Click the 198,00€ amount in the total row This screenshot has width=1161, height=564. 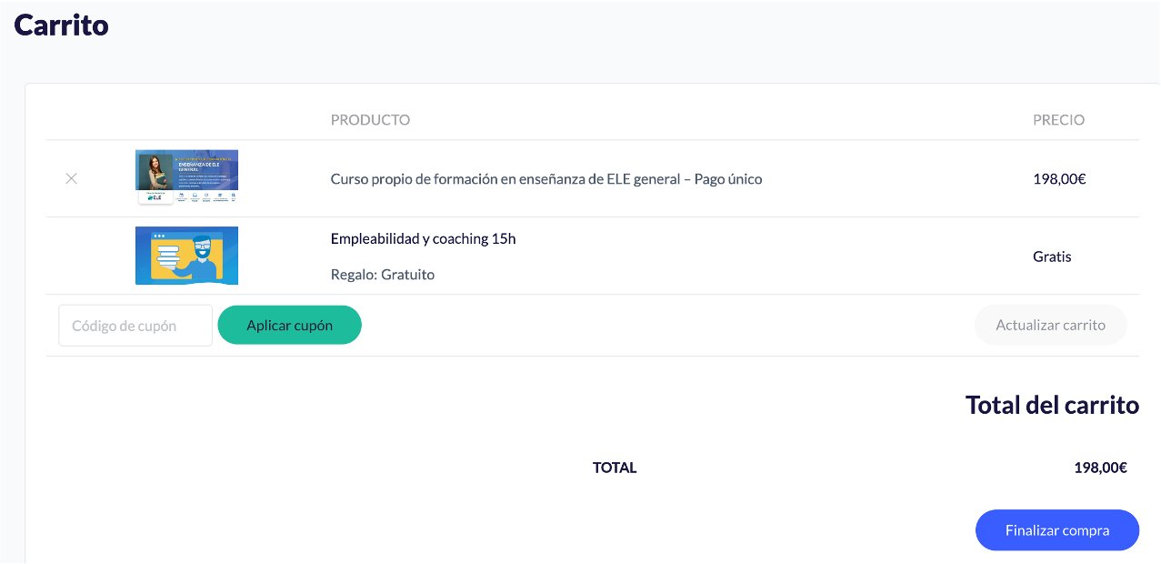tap(1100, 468)
